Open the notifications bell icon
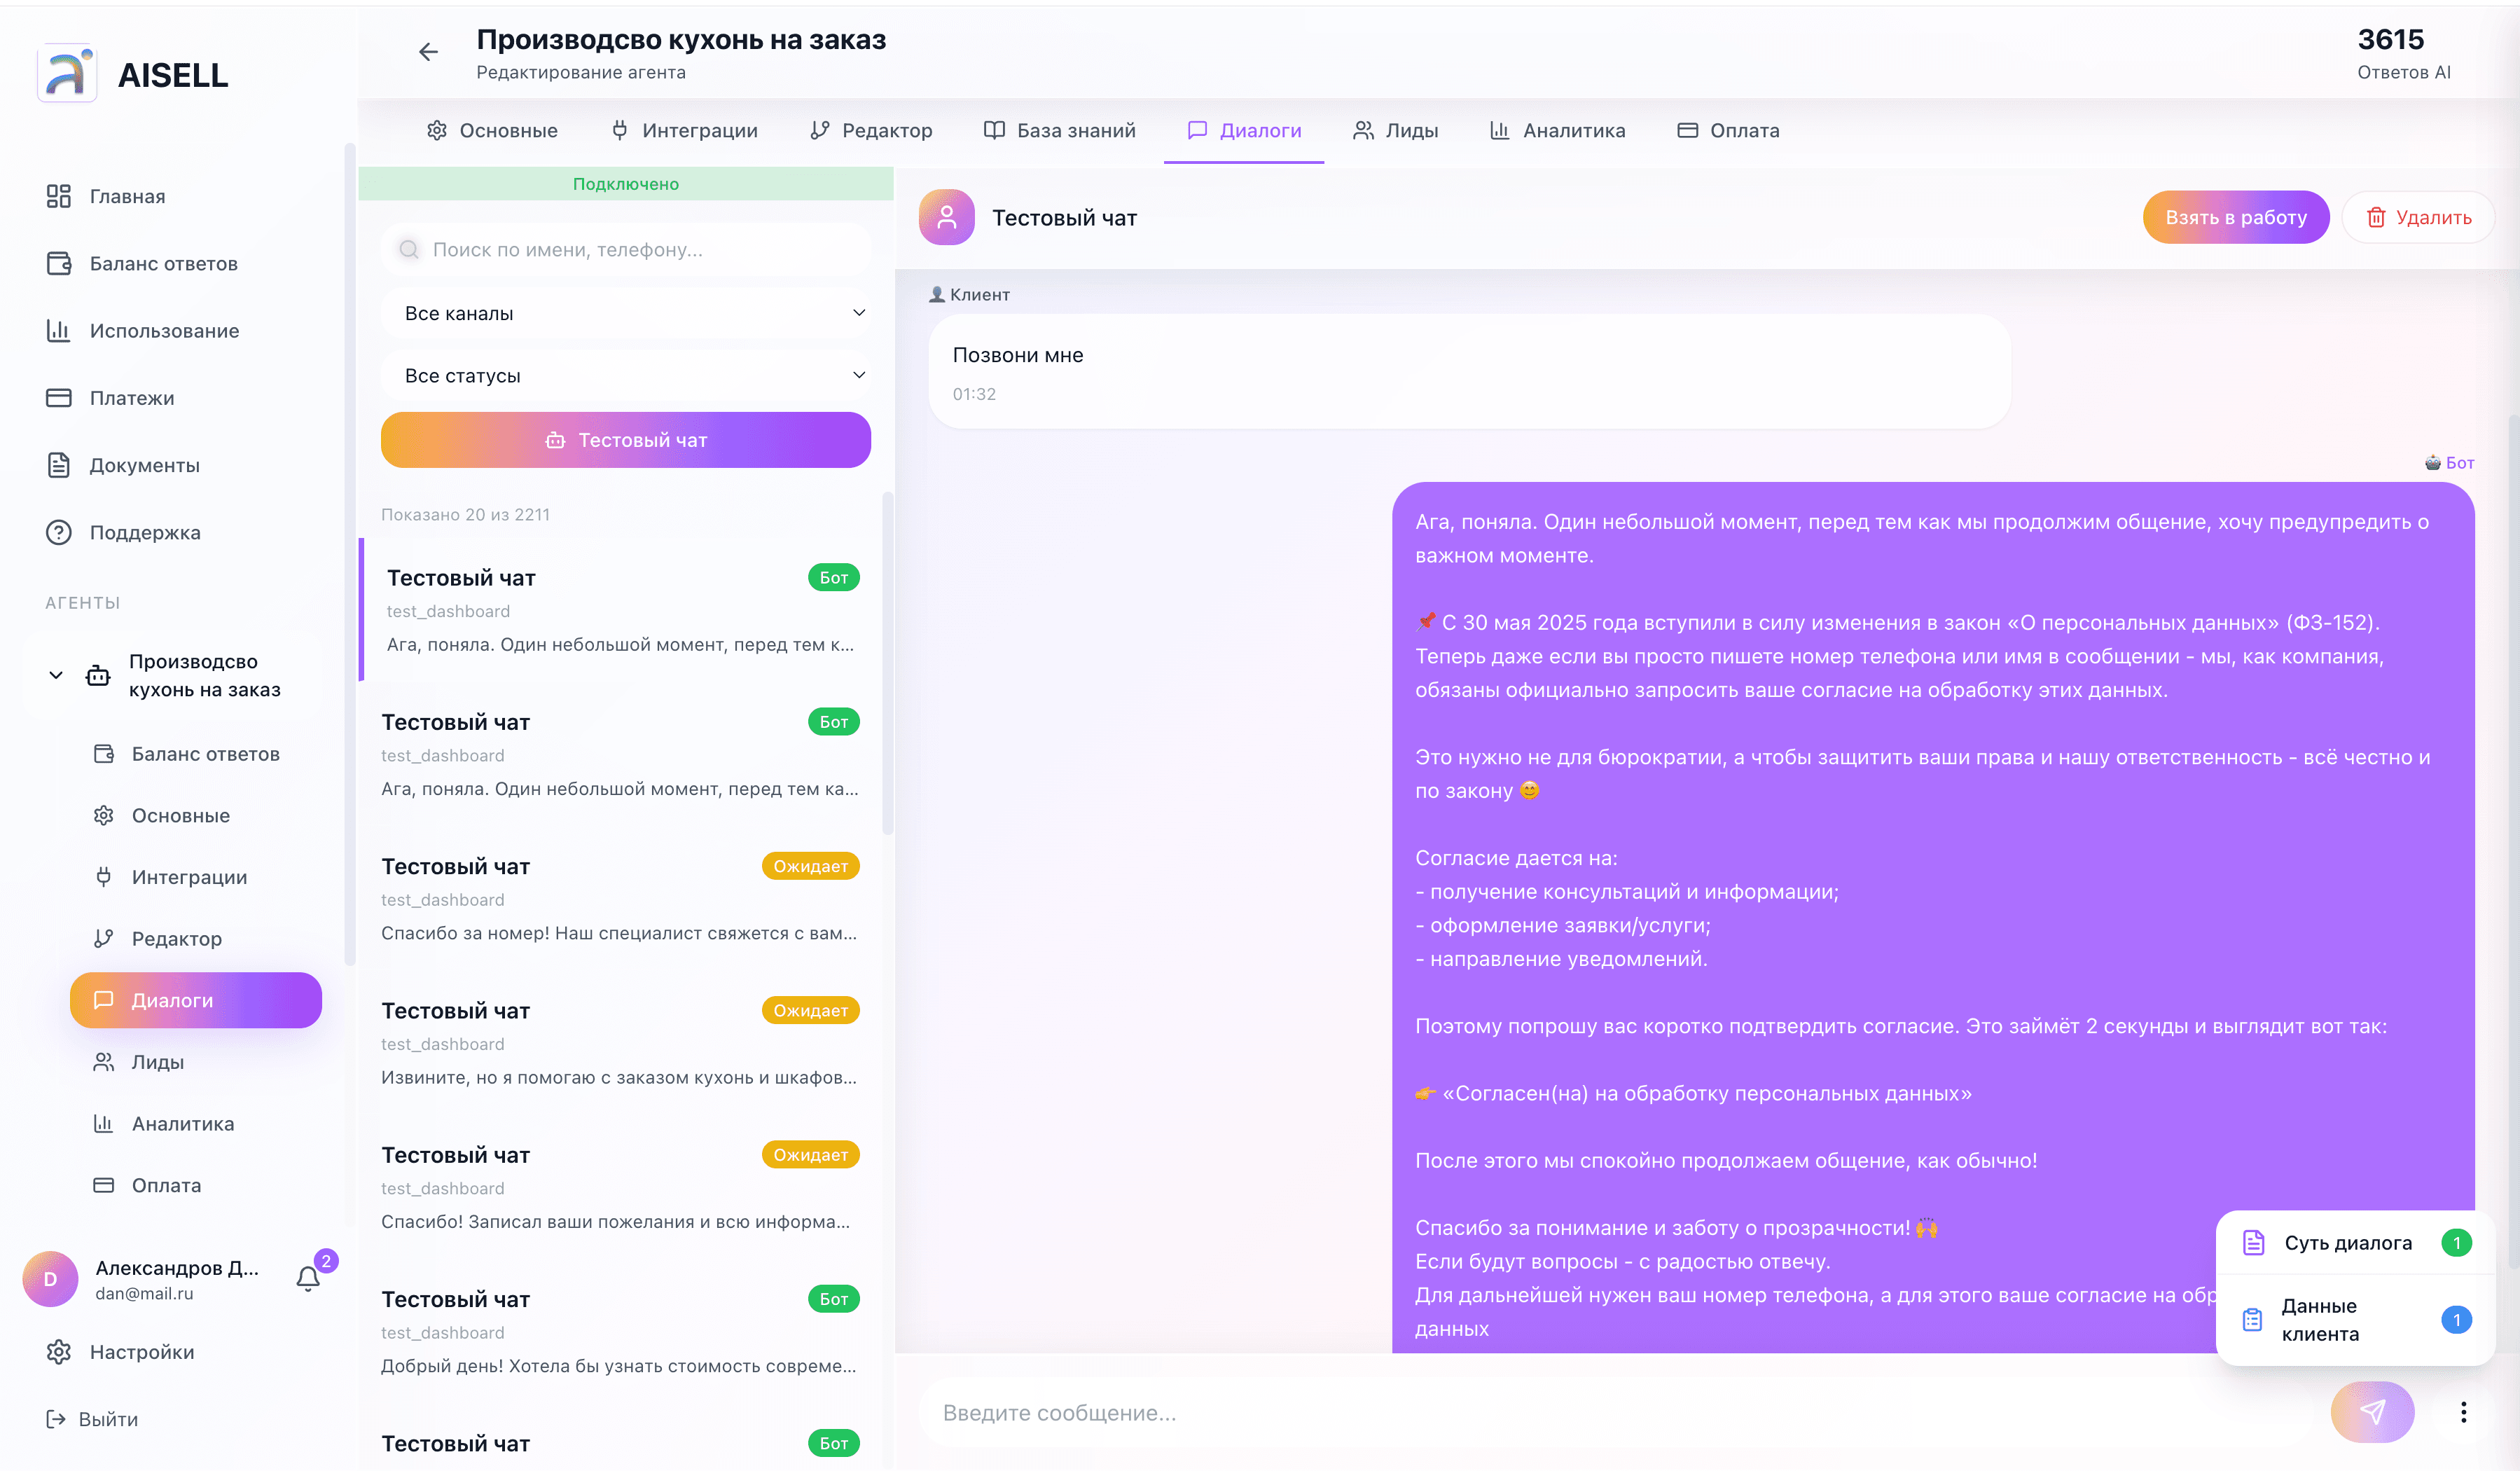This screenshot has width=2520, height=1471. pyautogui.click(x=308, y=1278)
